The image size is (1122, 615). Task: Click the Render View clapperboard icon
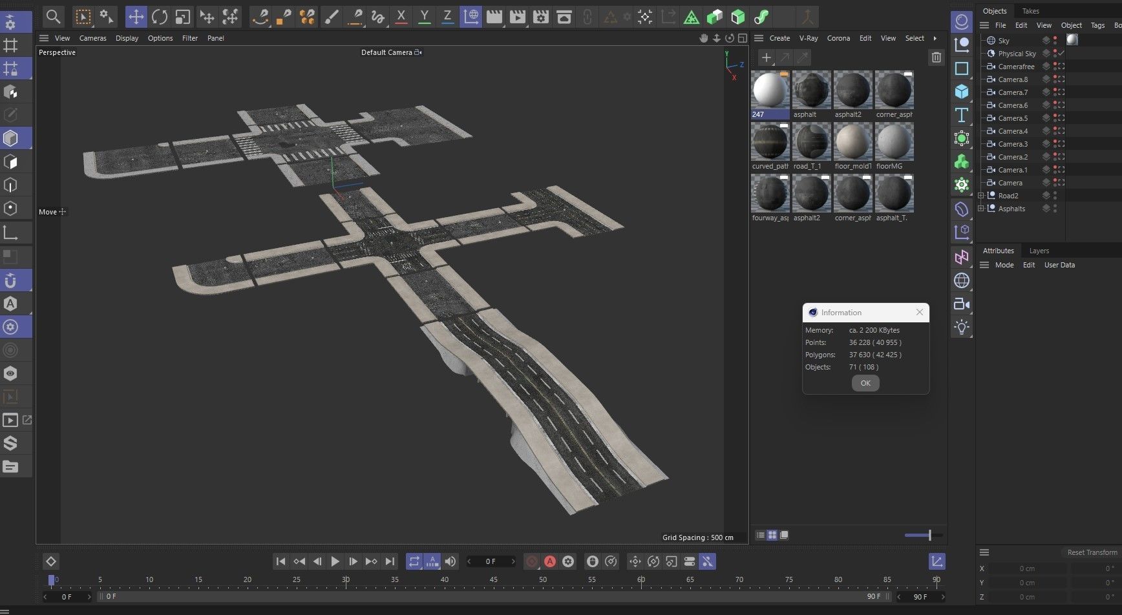494,17
